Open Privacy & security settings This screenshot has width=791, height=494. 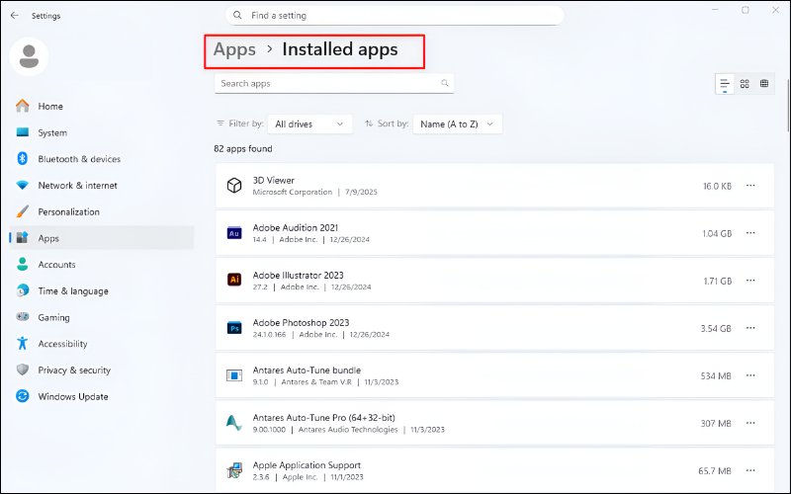102,370
